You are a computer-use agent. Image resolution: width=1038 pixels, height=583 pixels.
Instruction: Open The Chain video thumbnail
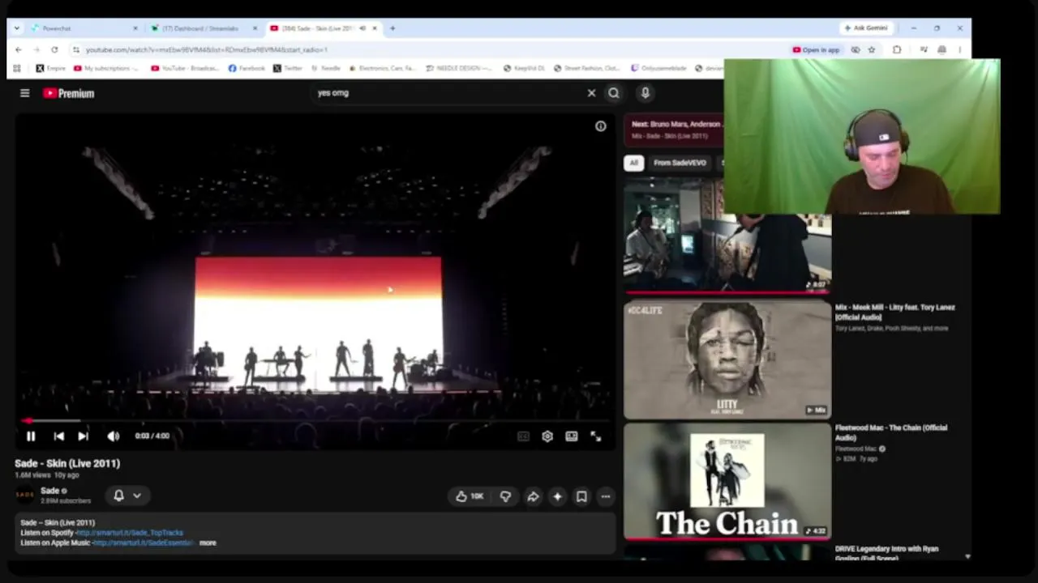click(727, 481)
